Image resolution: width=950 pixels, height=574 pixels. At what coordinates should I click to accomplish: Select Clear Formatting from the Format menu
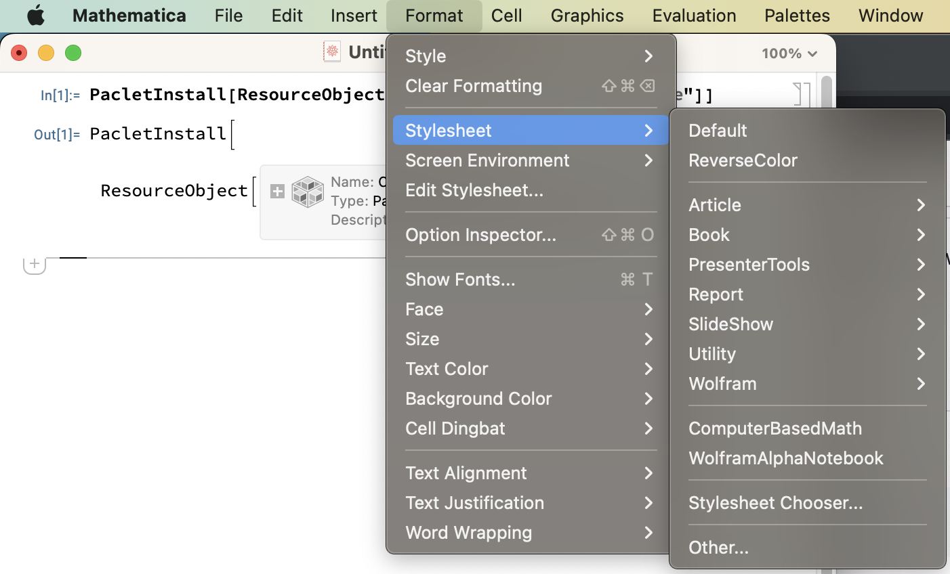[x=474, y=86]
